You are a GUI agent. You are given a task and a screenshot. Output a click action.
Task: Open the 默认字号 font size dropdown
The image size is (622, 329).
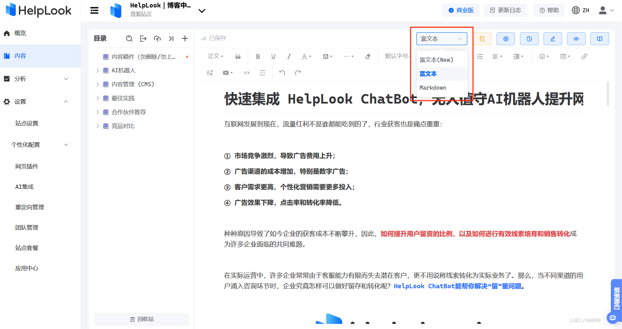(x=398, y=56)
